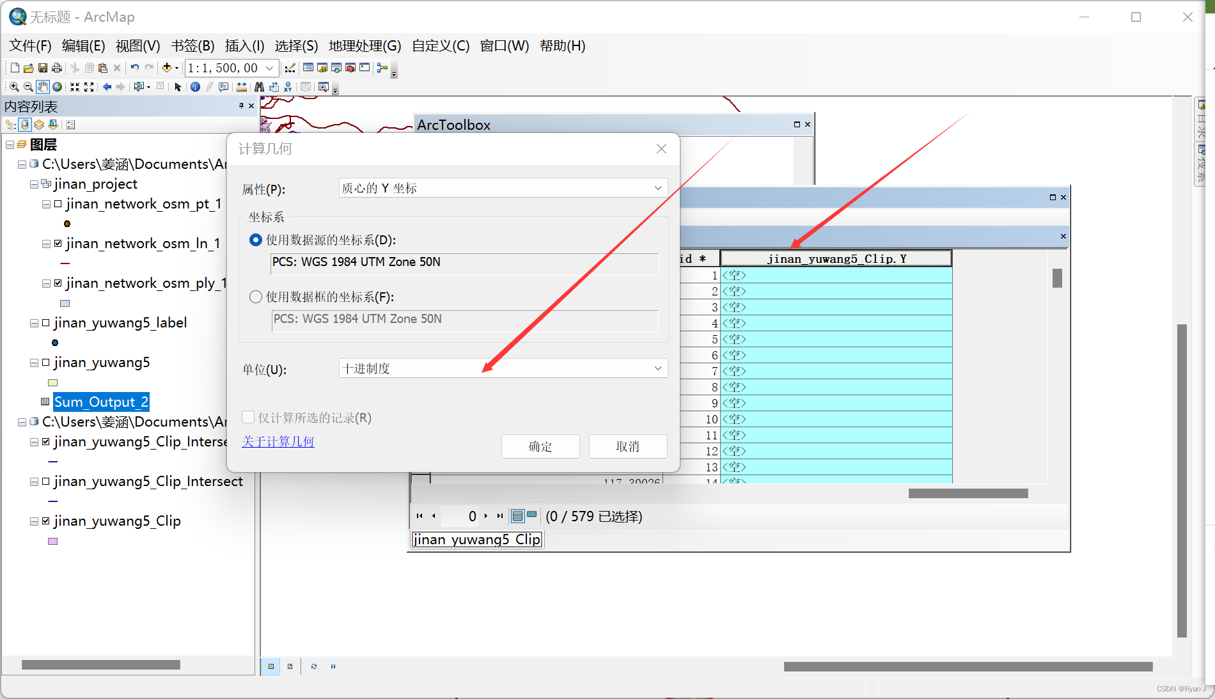Collapse the jinan_project group layer
Viewport: 1215px width, 699px height.
pos(34,185)
